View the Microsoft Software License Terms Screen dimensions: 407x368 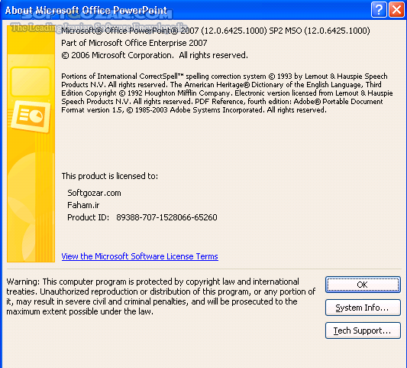coord(140,256)
